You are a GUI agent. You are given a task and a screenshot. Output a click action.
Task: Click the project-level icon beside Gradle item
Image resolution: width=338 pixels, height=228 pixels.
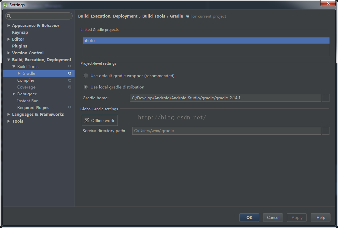pos(70,74)
